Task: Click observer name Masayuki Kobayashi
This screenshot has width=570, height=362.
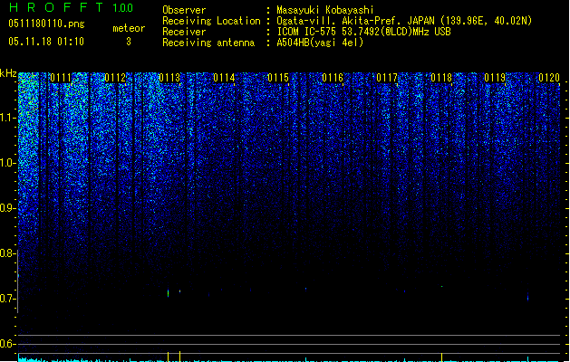Action: pyautogui.click(x=325, y=10)
